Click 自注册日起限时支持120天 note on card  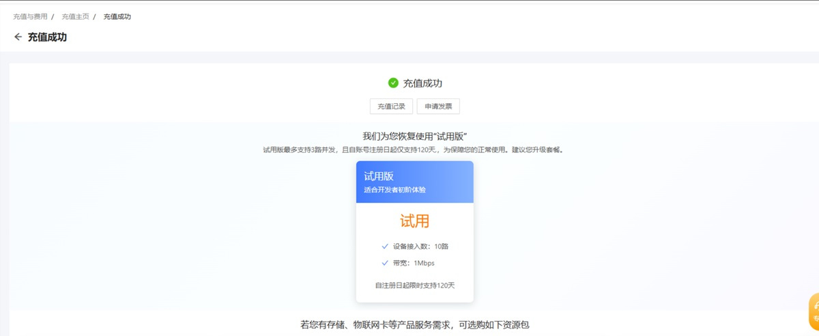click(414, 285)
